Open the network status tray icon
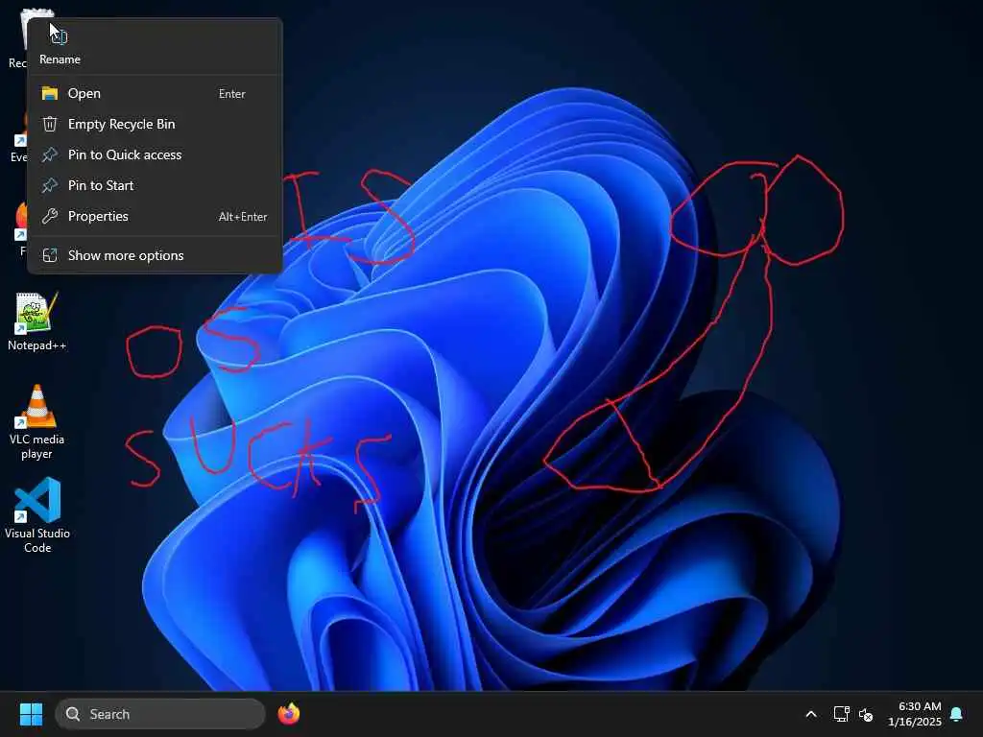Image resolution: width=983 pixels, height=737 pixels. 841,714
